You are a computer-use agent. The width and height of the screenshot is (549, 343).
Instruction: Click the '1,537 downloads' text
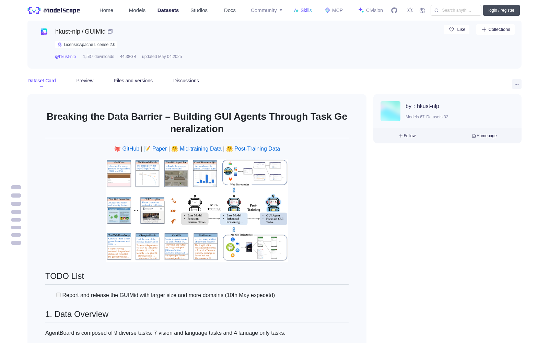coord(98,57)
